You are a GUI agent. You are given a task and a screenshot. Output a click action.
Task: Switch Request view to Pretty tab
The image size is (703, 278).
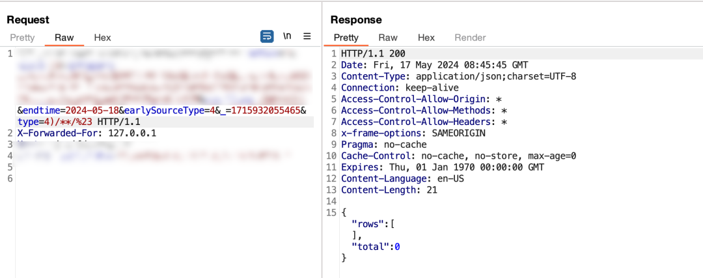22,38
